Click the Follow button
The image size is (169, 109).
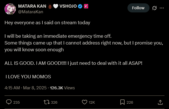[138, 8]
